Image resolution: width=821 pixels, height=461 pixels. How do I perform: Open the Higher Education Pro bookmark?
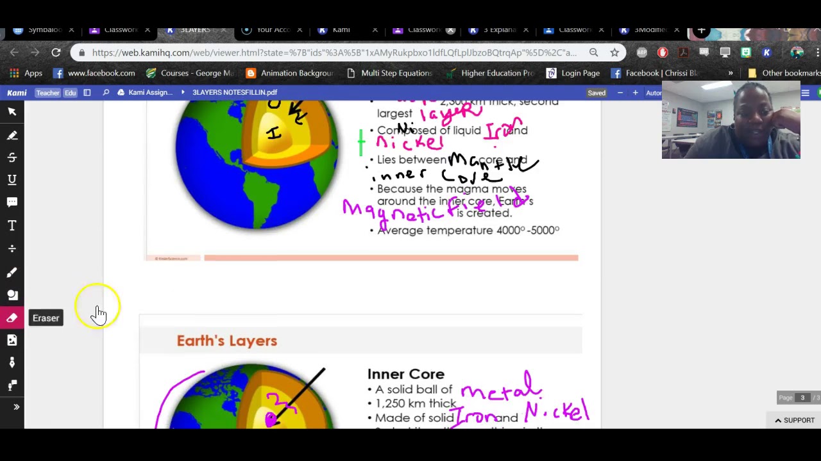pos(490,73)
